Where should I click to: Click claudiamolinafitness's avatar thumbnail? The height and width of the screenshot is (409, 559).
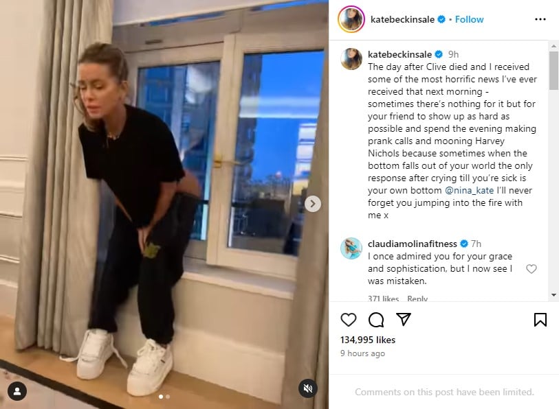coord(351,248)
